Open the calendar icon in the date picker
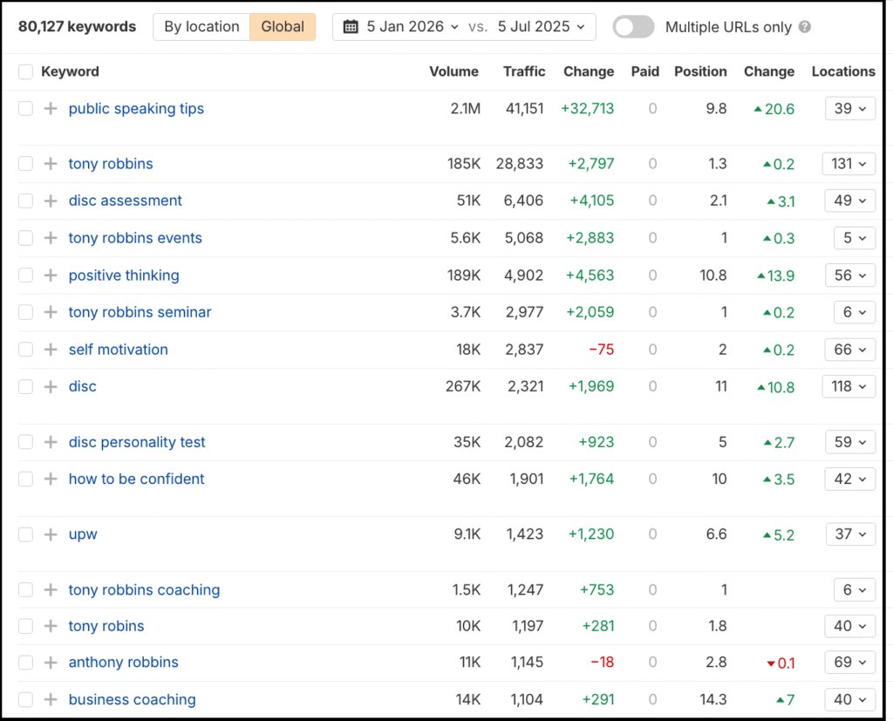Screen dimensions: 893x721 point(351,26)
